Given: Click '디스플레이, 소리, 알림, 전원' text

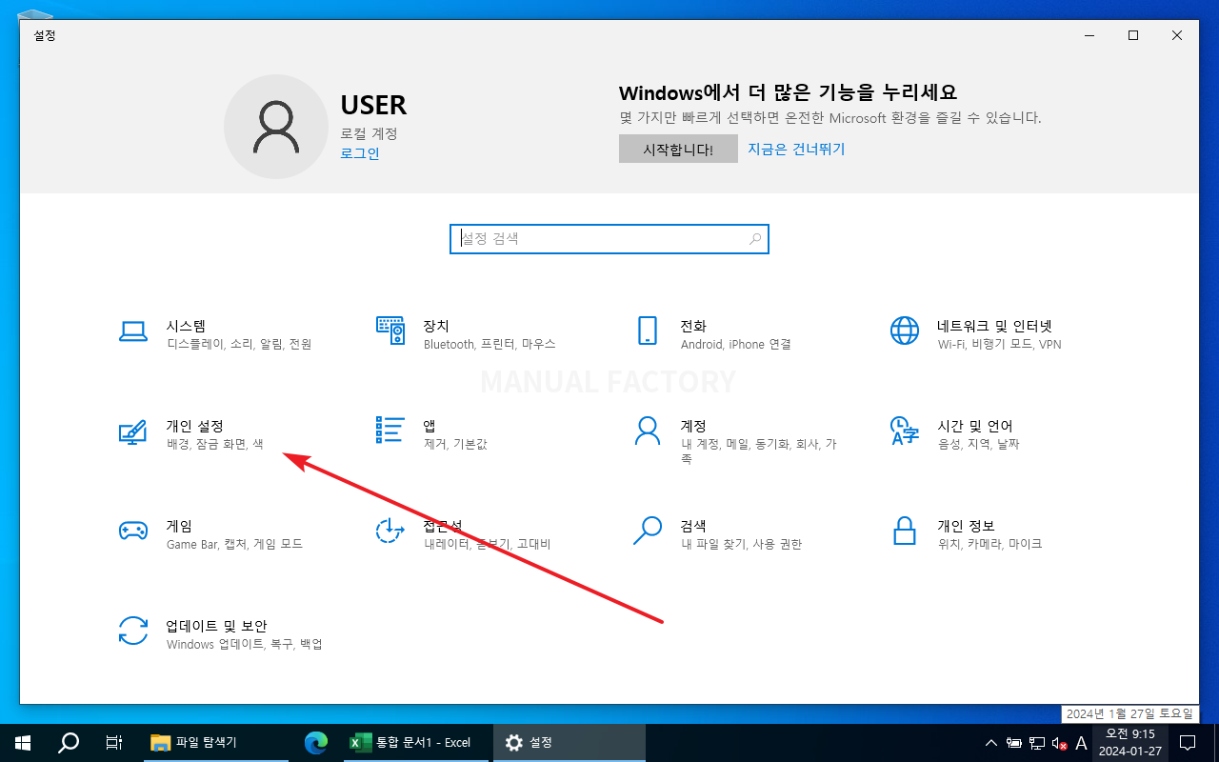Looking at the screenshot, I should tap(239, 344).
